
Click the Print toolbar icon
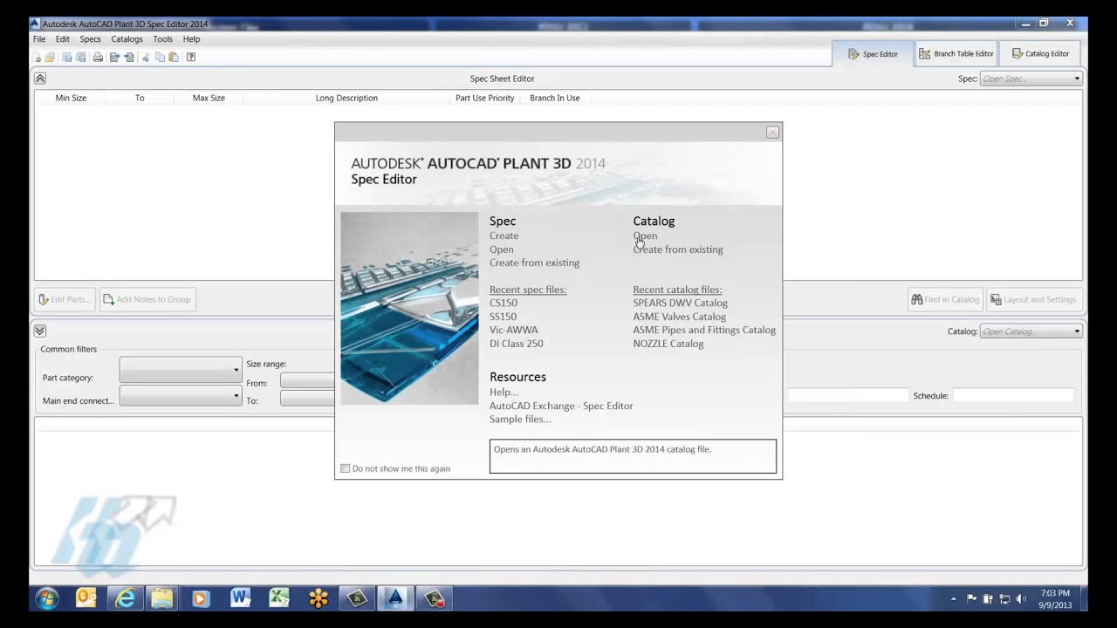pyautogui.click(x=98, y=58)
